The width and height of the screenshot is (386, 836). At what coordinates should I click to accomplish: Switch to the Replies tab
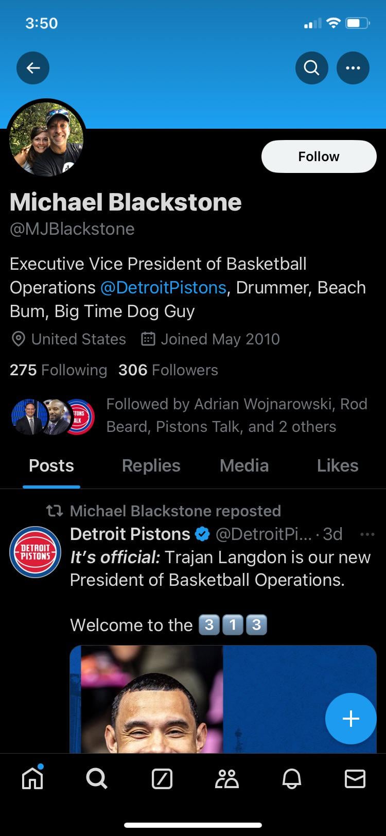tap(151, 465)
